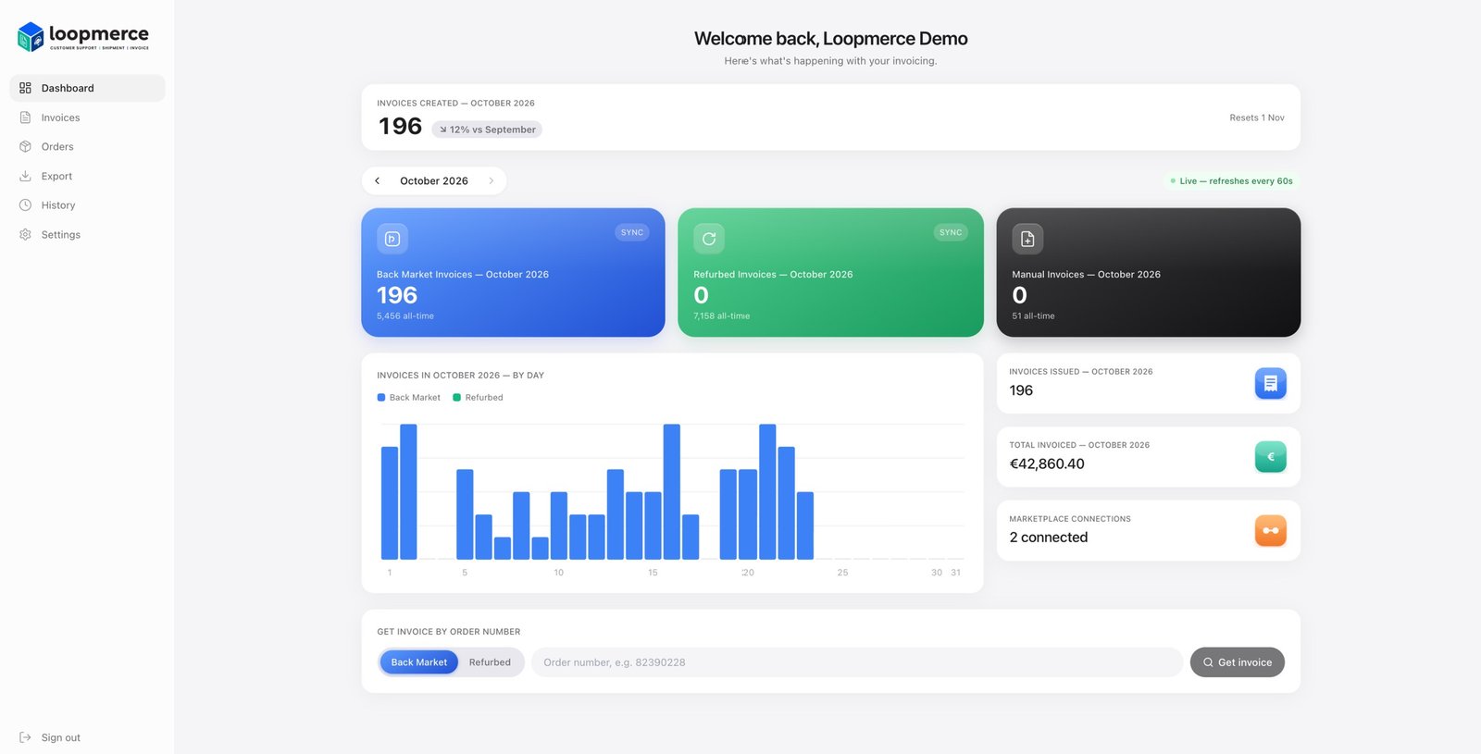Click the Loopmerce logo

(x=83, y=37)
